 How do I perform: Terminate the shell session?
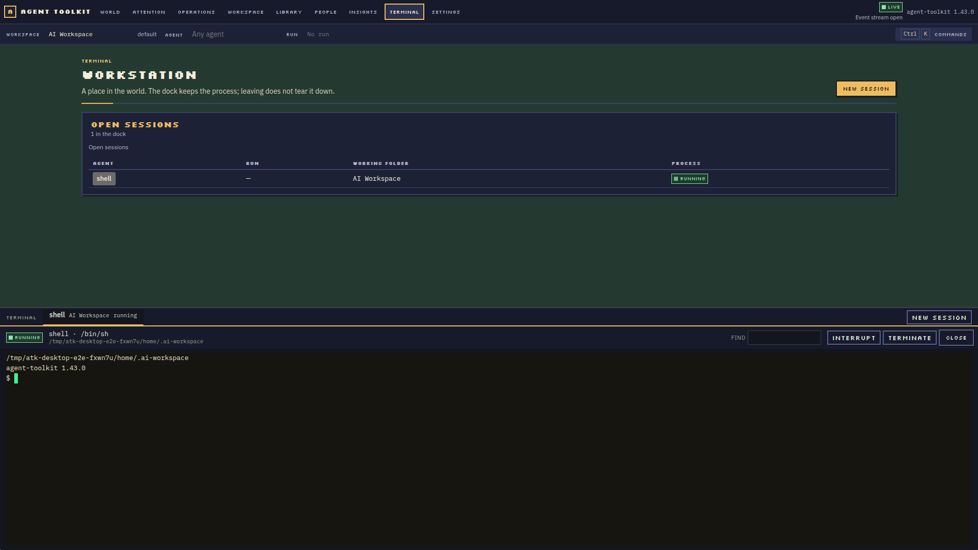(x=909, y=338)
